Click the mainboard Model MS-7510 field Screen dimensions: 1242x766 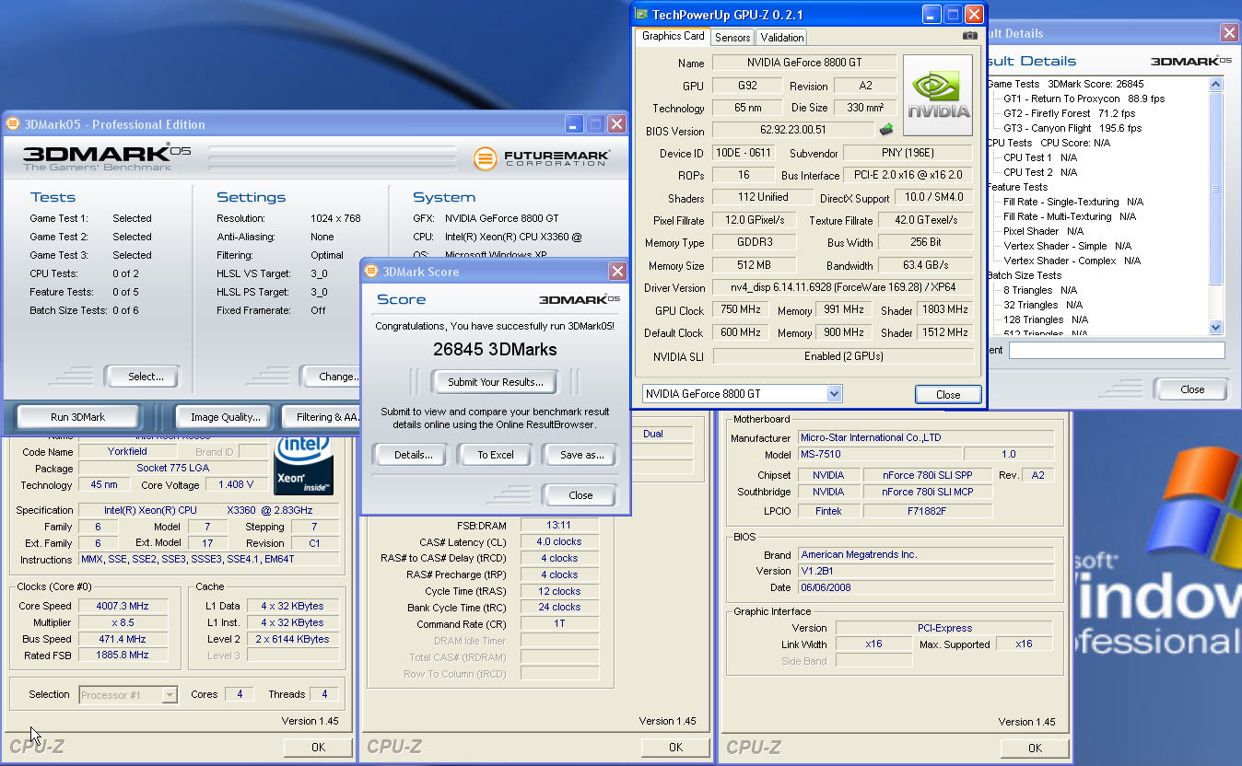tap(880, 454)
